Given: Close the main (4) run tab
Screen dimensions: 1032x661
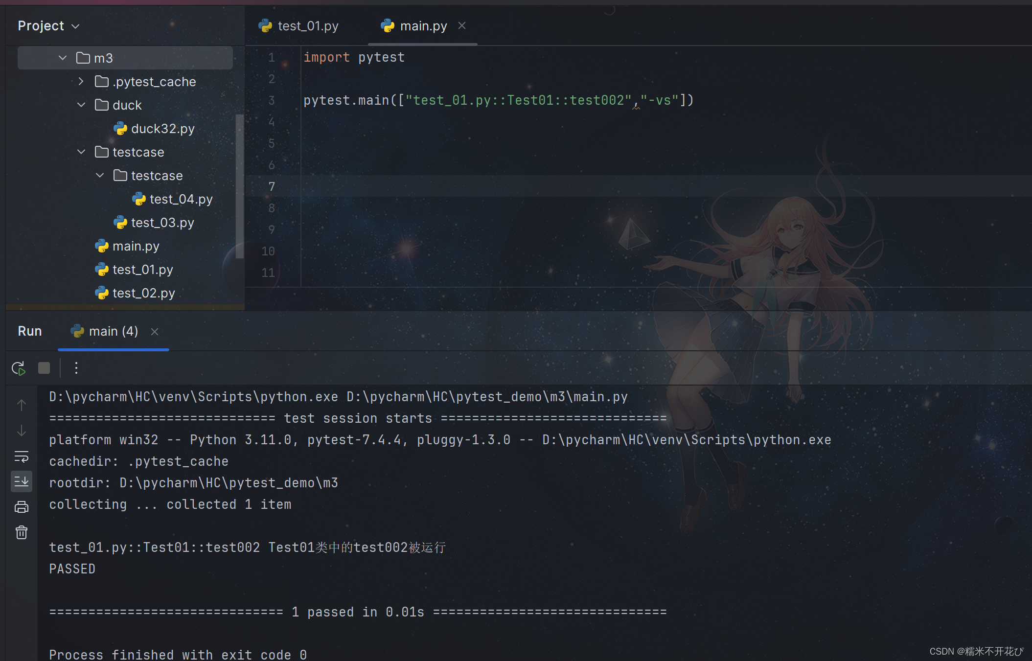Looking at the screenshot, I should [x=155, y=332].
